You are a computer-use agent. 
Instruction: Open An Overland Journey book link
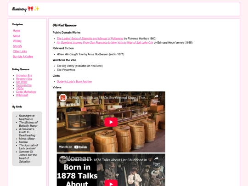point(105,43)
